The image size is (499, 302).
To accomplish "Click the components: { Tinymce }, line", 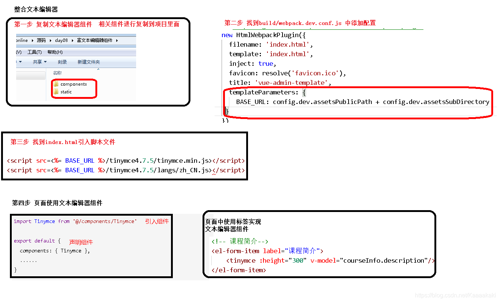I will tap(55, 251).
